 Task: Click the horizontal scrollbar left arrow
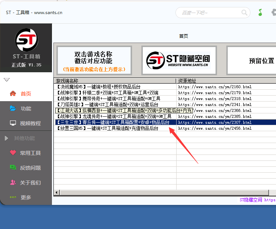pos(56,192)
